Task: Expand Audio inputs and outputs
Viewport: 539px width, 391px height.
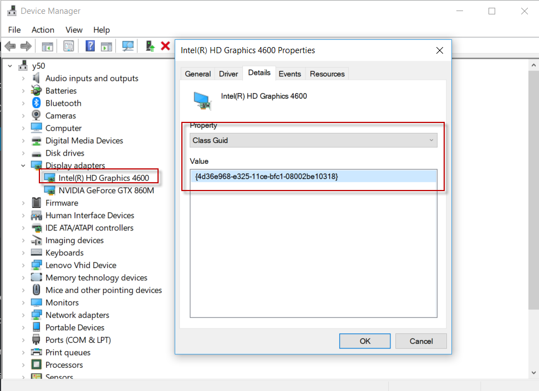Action: click(x=23, y=78)
